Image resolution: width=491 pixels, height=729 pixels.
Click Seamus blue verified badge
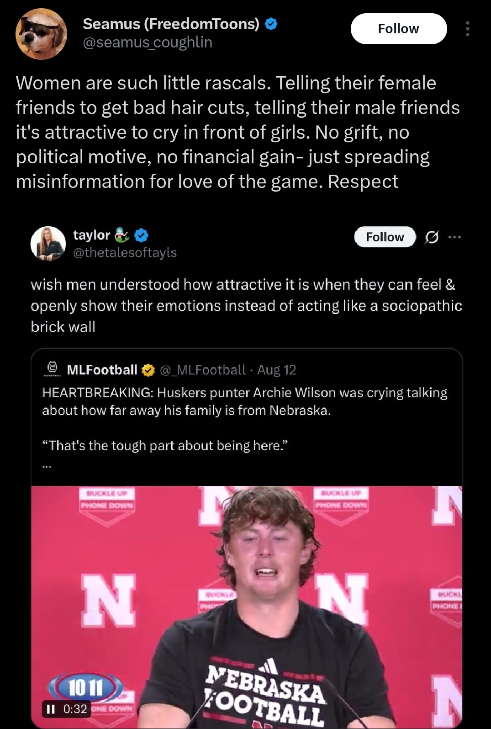[x=271, y=24]
